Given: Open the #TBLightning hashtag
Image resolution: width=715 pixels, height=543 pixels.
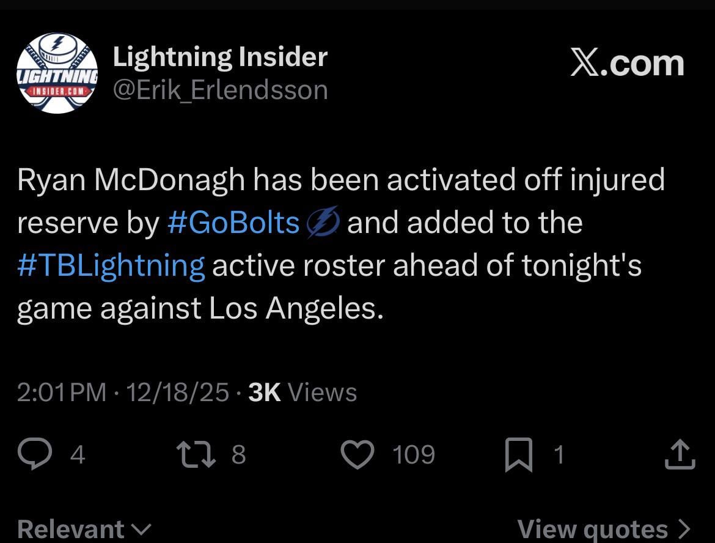Looking at the screenshot, I should click(x=110, y=265).
